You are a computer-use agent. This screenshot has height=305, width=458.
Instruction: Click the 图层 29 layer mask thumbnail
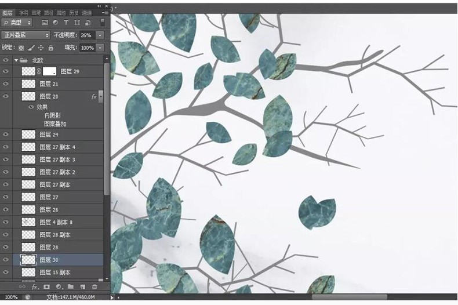click(x=50, y=71)
